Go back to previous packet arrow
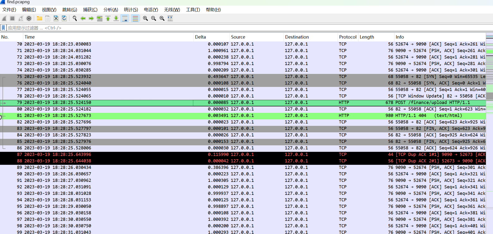The height and width of the screenshot is (234, 493). click(83, 19)
